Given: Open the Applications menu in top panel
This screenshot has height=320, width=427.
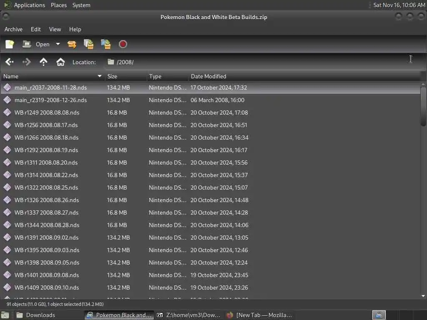Looking at the screenshot, I should point(30,5).
